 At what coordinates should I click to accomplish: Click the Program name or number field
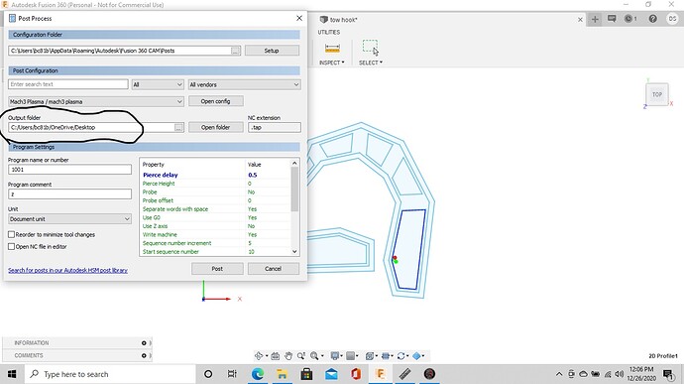tap(69, 170)
